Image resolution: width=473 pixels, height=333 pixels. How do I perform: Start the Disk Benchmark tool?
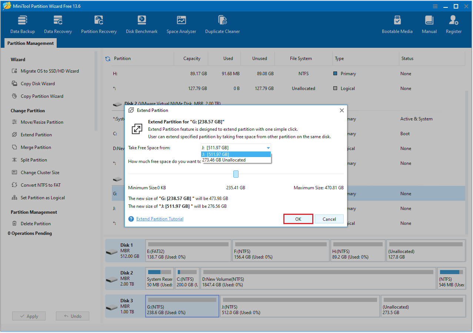coord(141,23)
